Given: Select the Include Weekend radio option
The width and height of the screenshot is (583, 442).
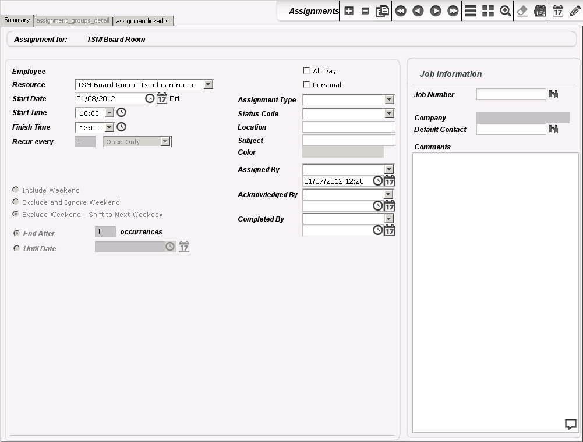Looking at the screenshot, I should coord(16,190).
